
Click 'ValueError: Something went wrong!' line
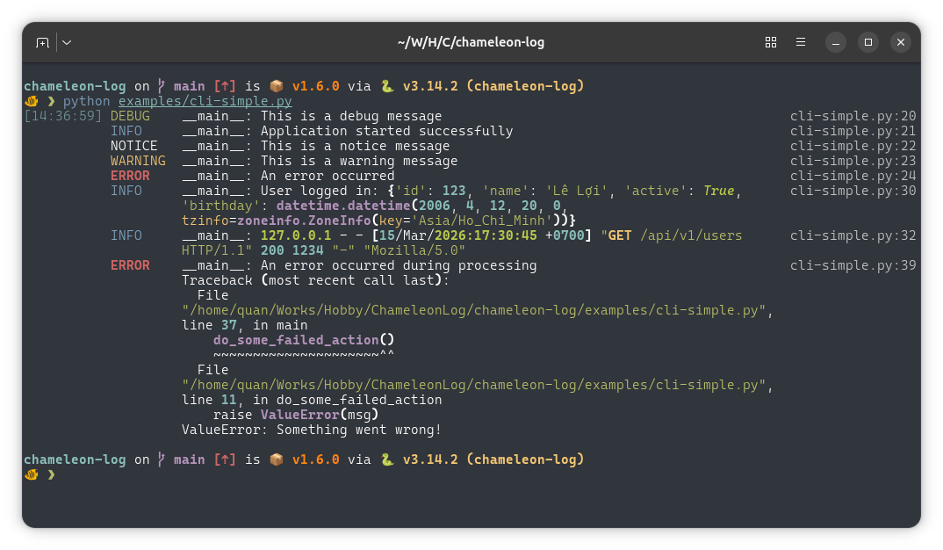coord(312,430)
